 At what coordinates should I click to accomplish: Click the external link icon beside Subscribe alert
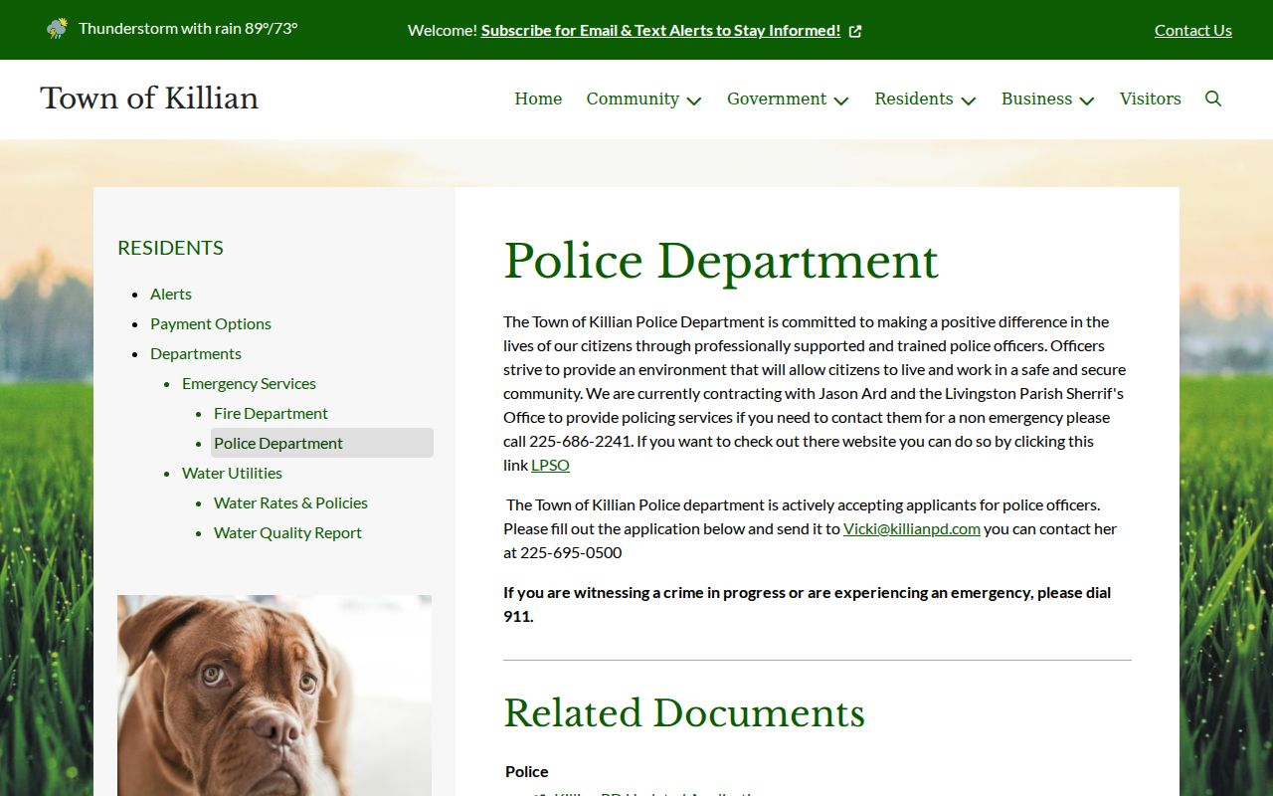point(855,31)
